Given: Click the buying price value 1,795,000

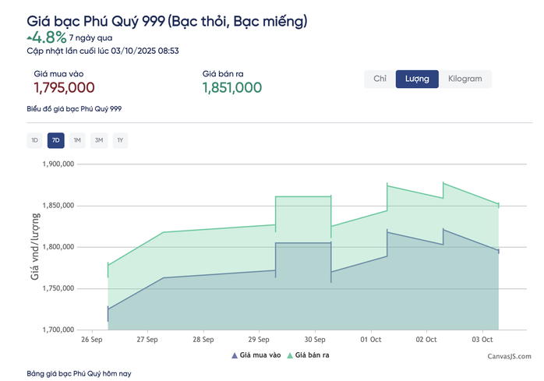Looking at the screenshot, I should (65, 88).
